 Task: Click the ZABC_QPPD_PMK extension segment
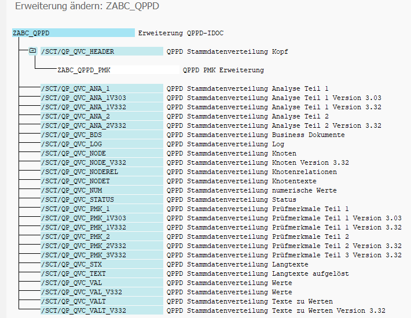point(83,70)
